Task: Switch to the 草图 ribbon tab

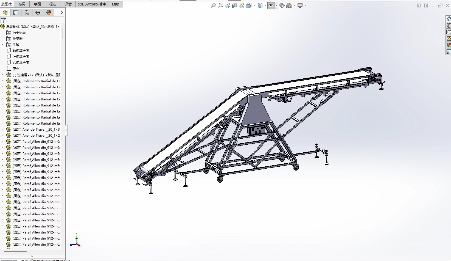Action: (37, 4)
